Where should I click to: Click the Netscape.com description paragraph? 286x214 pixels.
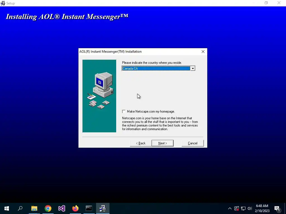[160, 123]
